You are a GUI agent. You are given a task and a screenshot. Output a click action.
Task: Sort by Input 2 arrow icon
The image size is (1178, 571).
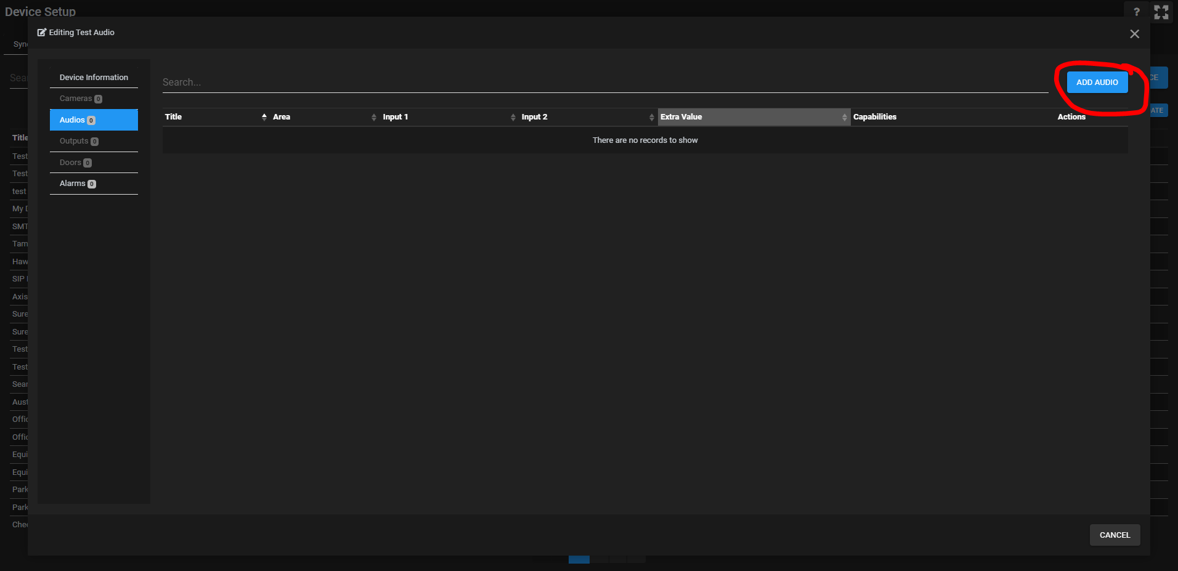point(651,117)
